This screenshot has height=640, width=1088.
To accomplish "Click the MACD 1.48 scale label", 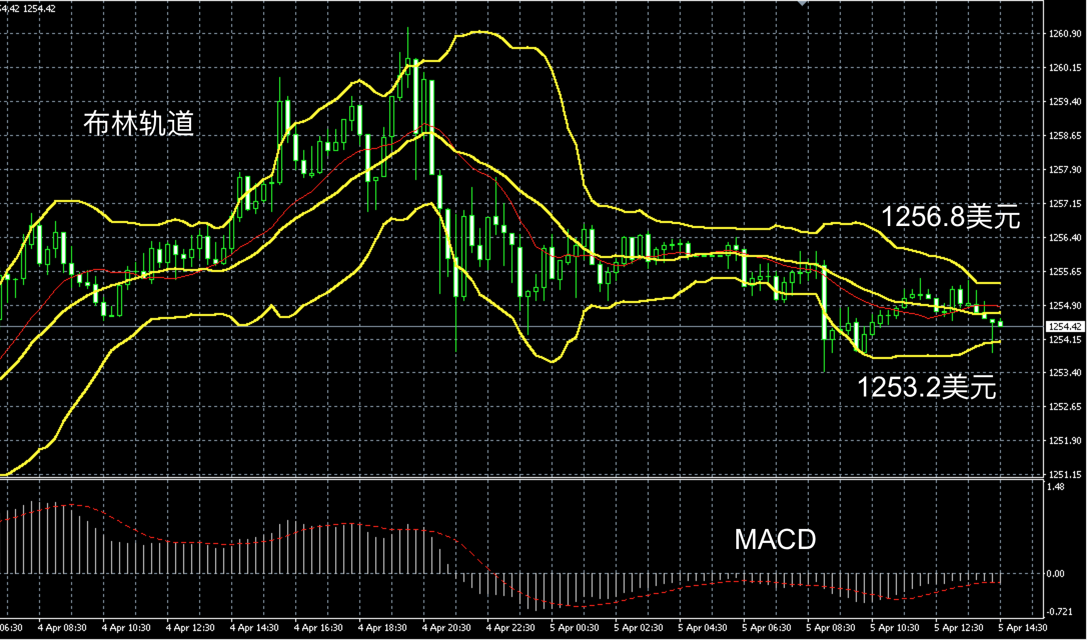I will pyautogui.click(x=1055, y=486).
